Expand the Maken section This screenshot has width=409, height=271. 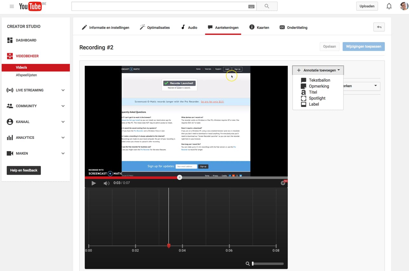pos(63,153)
